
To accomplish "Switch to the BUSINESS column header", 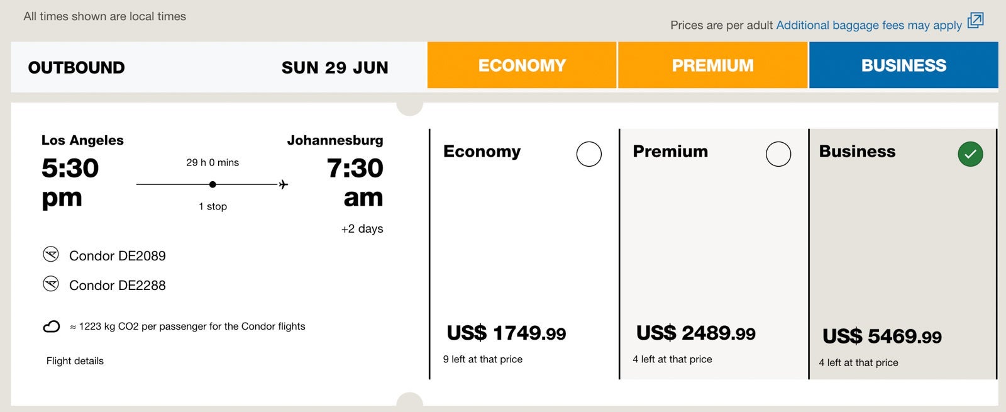I will point(904,65).
